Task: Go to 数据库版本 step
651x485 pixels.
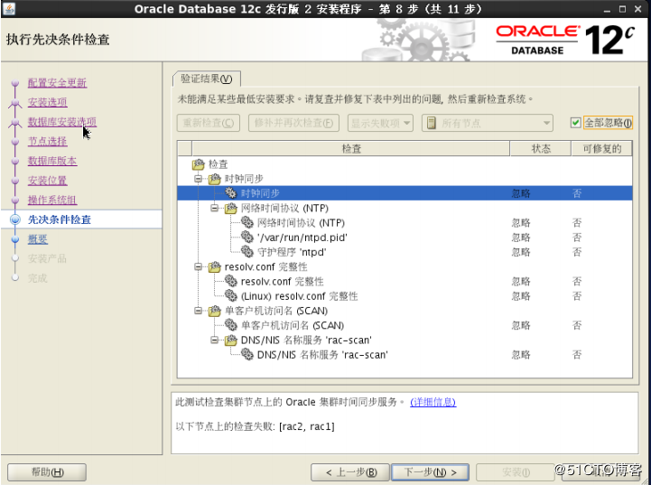Action: pyautogui.click(x=52, y=161)
